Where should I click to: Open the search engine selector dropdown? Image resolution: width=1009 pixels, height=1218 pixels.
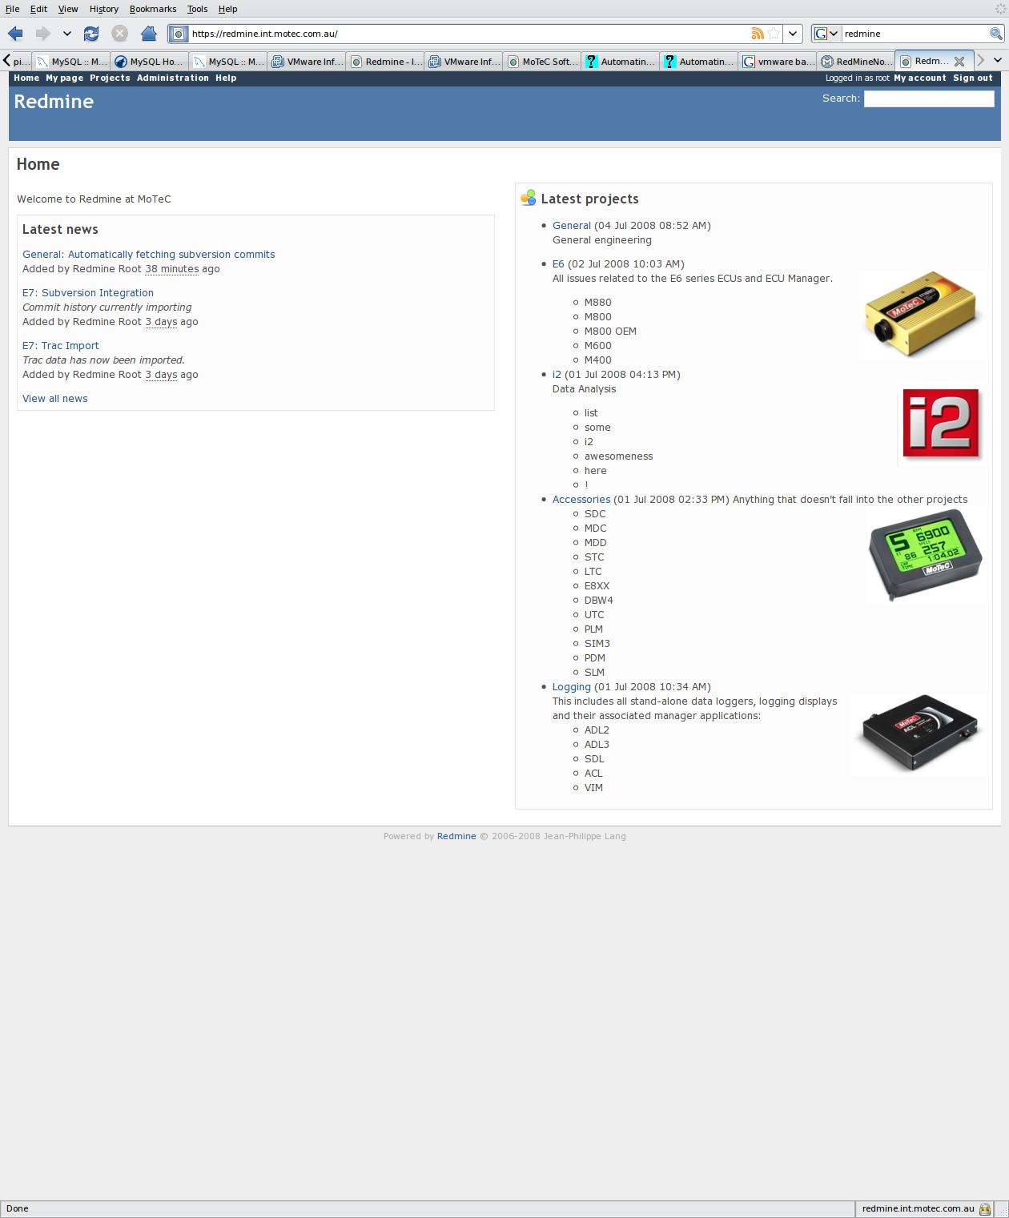[x=826, y=34]
